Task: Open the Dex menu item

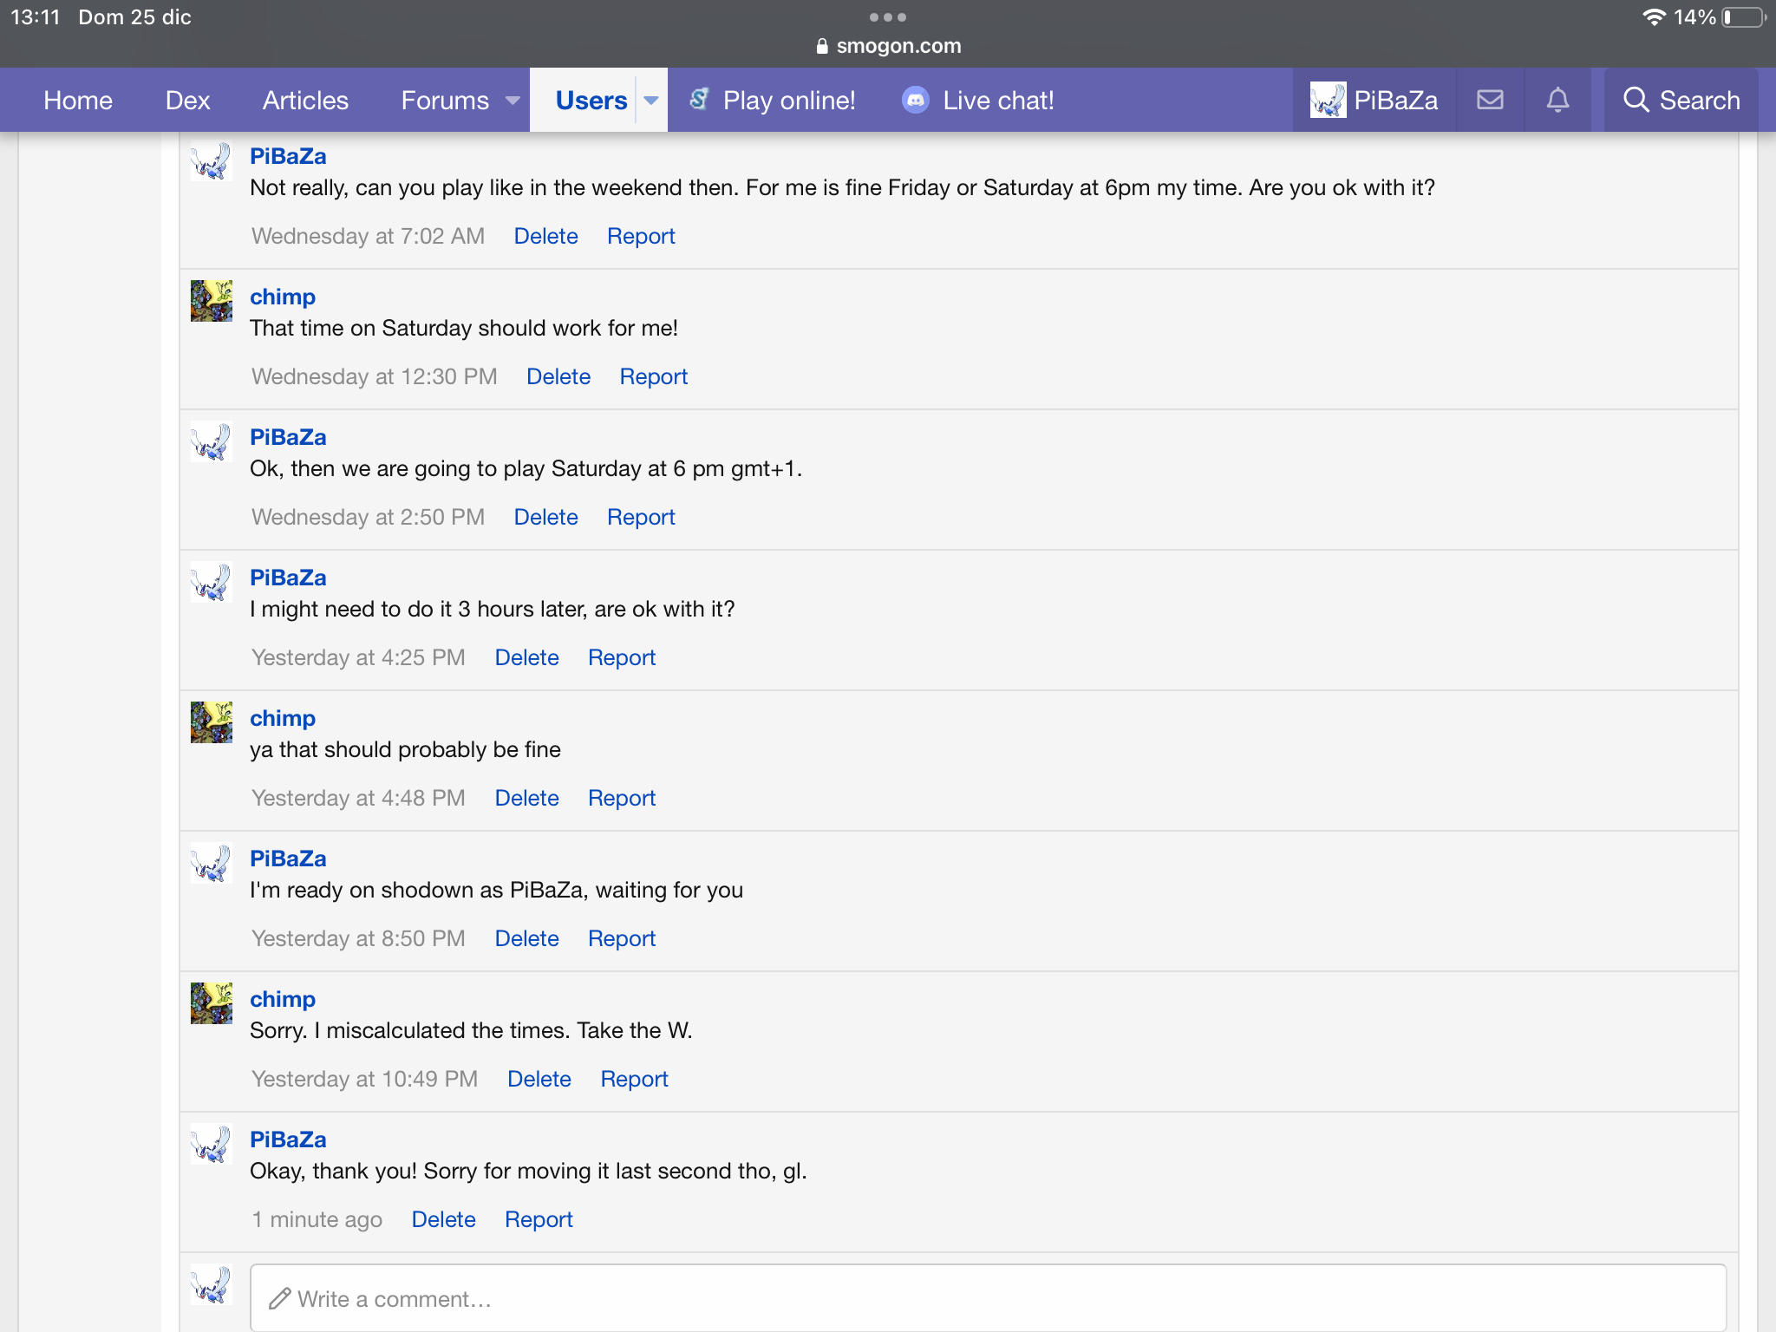Action: [187, 101]
